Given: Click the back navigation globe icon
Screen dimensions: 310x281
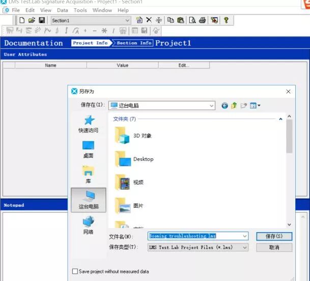Looking at the screenshot, I should tap(224, 105).
